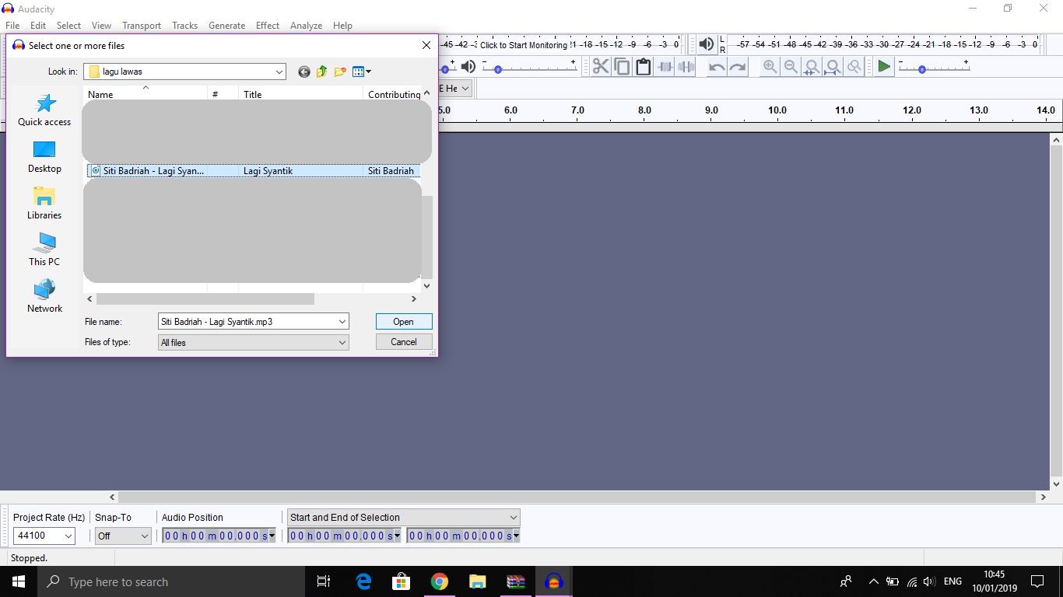The width and height of the screenshot is (1063, 597).
Task: Click the Zoom Toggle magnifier icon
Action: pos(854,67)
